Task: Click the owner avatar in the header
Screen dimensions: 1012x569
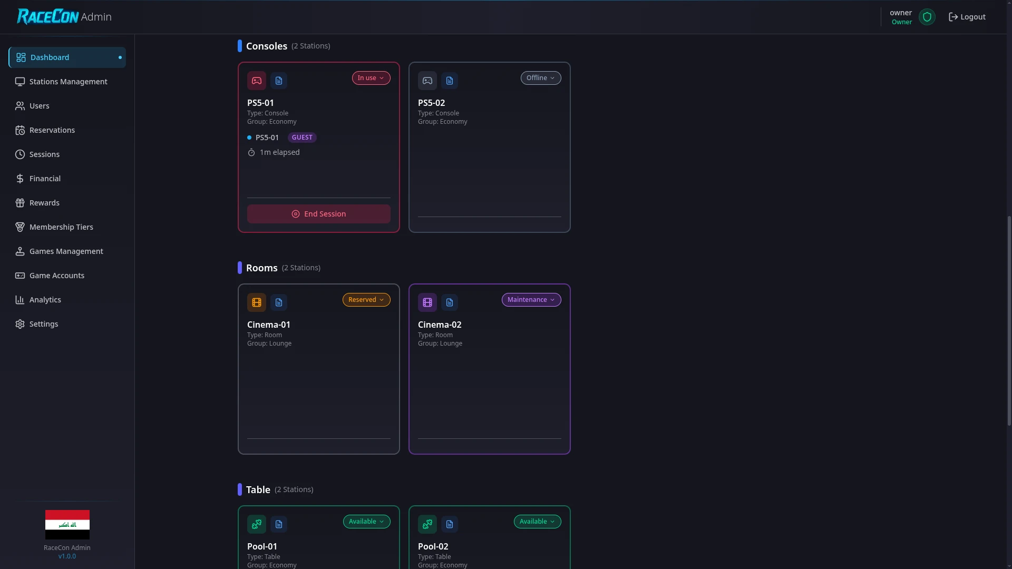Action: [x=927, y=16]
